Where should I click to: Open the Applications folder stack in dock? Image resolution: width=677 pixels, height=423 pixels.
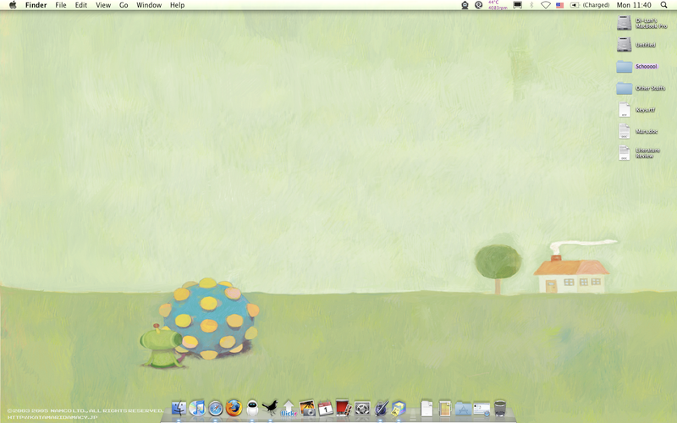(463, 409)
